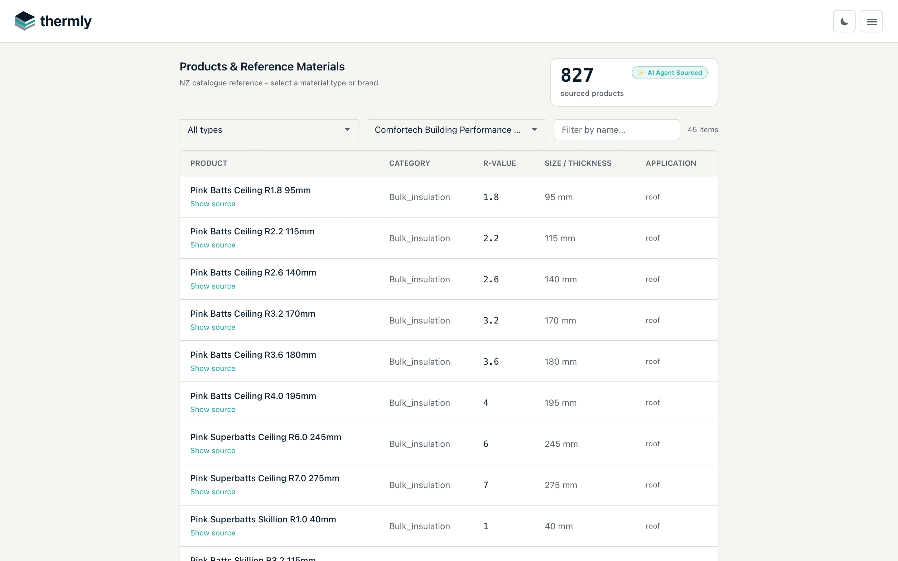Show source for Pink Superbatts Ceiling R6.0 245mm
Viewport: 898px width, 561px height.
213,451
